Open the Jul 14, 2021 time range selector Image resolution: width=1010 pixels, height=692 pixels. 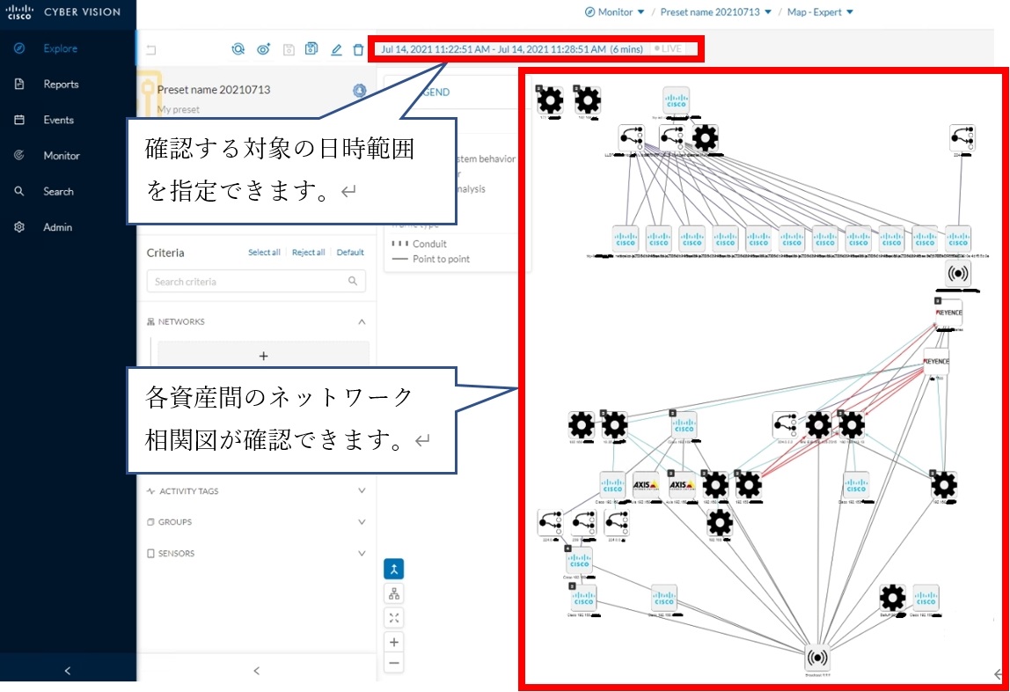[511, 49]
